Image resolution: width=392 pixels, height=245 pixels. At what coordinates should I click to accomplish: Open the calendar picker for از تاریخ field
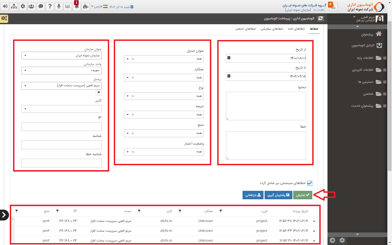[229, 57]
